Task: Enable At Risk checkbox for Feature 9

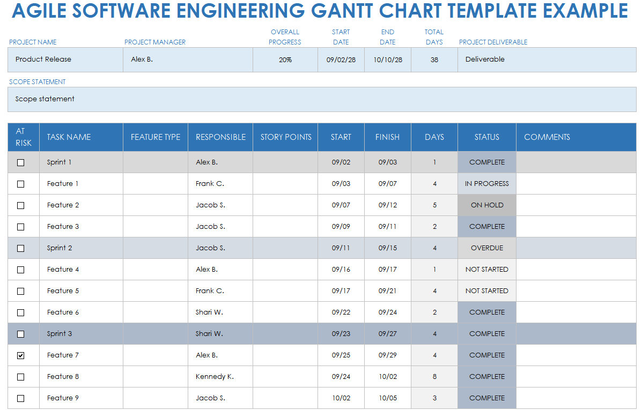Action: (x=21, y=398)
